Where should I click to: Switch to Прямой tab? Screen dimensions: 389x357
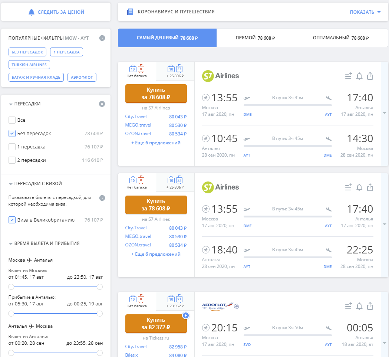pyautogui.click(x=255, y=38)
